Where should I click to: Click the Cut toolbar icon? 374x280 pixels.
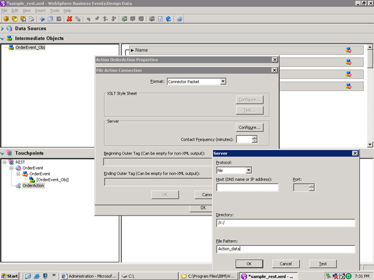[x=42, y=19]
